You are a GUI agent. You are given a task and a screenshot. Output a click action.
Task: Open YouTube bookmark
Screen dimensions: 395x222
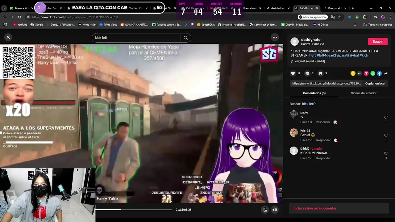20,25
